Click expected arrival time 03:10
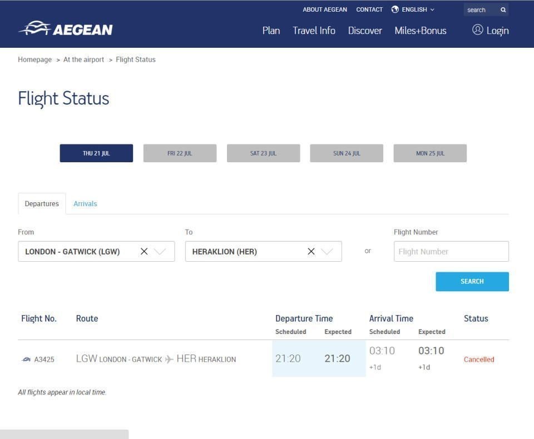This screenshot has height=439, width=534. click(x=431, y=351)
